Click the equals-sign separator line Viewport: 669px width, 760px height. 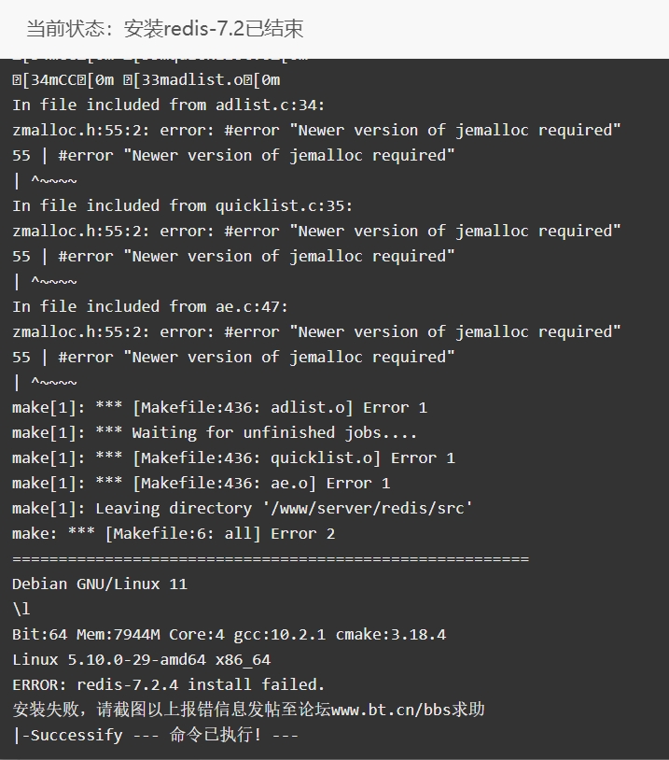(271, 559)
